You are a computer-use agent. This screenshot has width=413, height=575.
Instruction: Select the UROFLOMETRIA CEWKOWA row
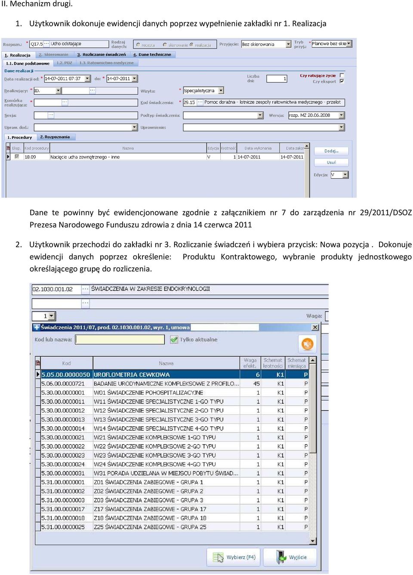tap(172, 375)
